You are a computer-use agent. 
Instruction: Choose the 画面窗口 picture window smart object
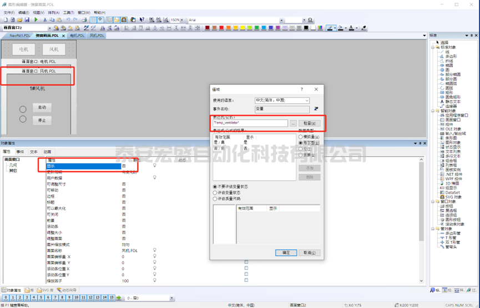tap(454, 119)
